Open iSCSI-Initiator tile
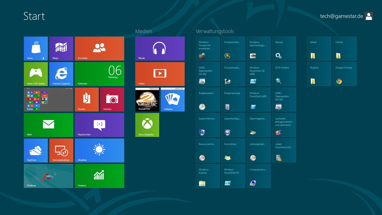 (x=284, y=74)
